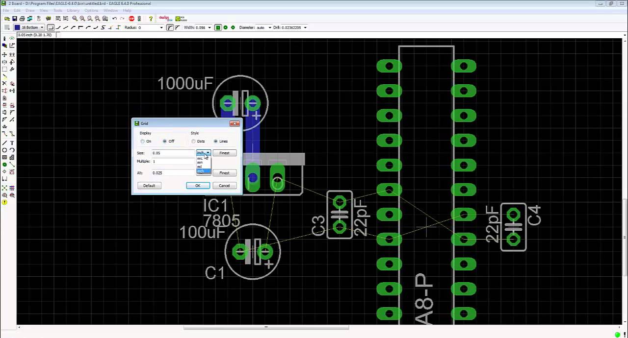The width and height of the screenshot is (628, 338).
Task: Click the Undo toolbar icon
Action: tap(114, 19)
